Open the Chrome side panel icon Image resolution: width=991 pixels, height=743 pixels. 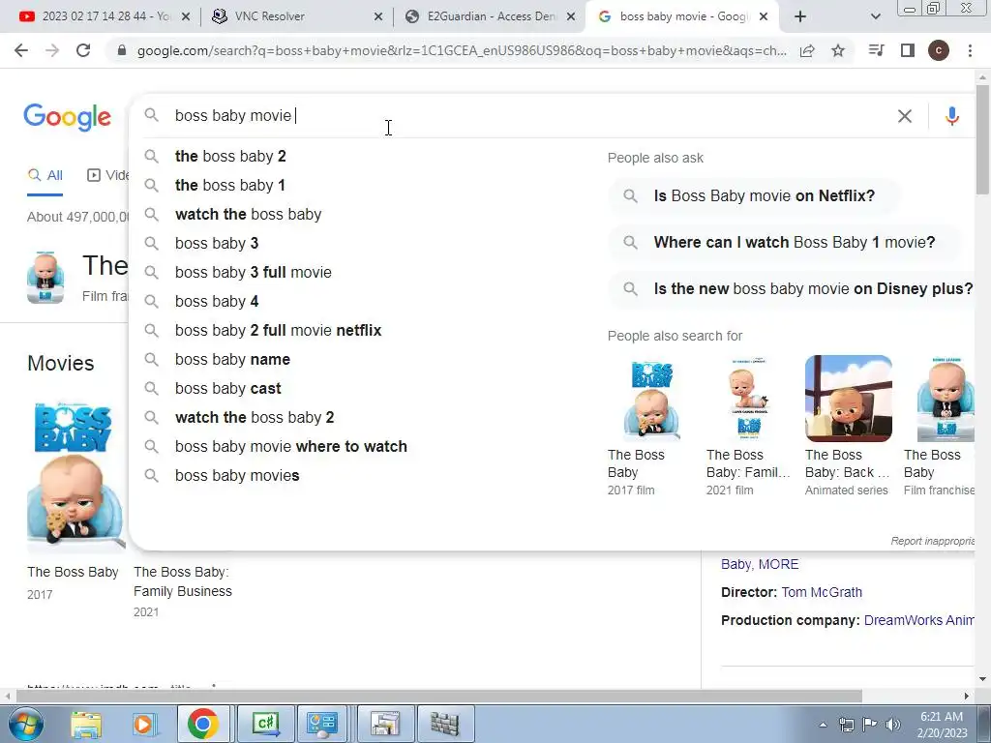point(908,50)
